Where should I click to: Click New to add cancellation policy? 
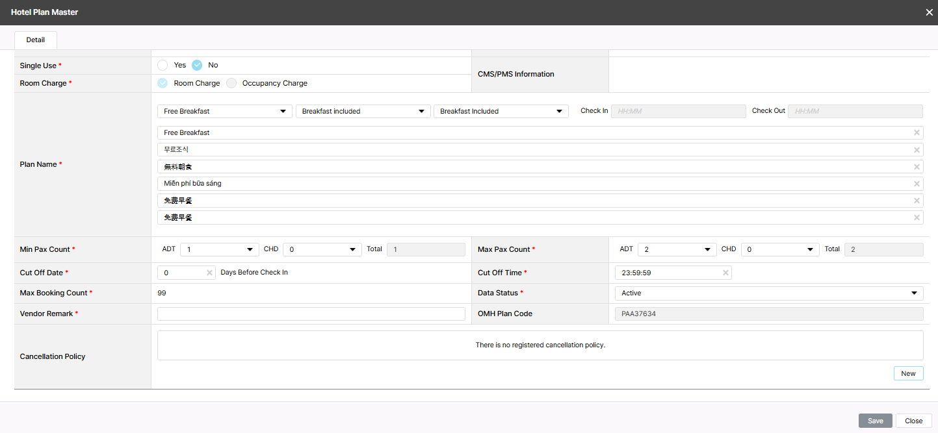908,373
